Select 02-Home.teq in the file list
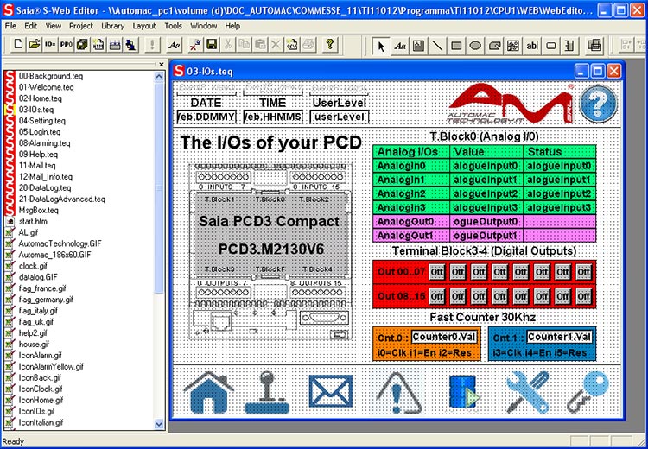Image resolution: width=648 pixels, height=449 pixels. click(40, 98)
